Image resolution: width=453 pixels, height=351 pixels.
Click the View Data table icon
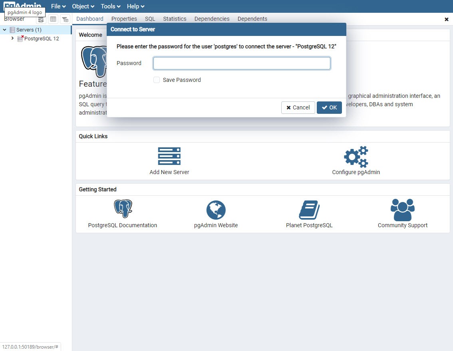pos(53,19)
